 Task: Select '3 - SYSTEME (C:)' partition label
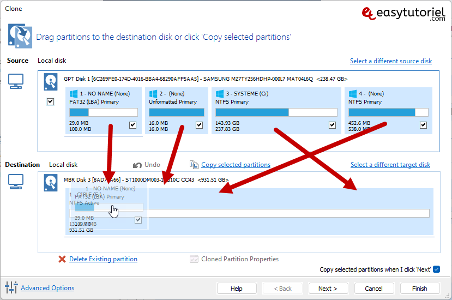[x=247, y=93]
